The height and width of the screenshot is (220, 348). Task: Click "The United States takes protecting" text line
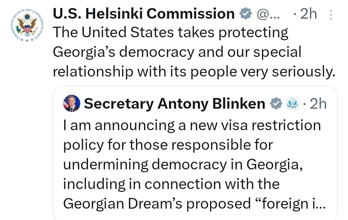(171, 33)
